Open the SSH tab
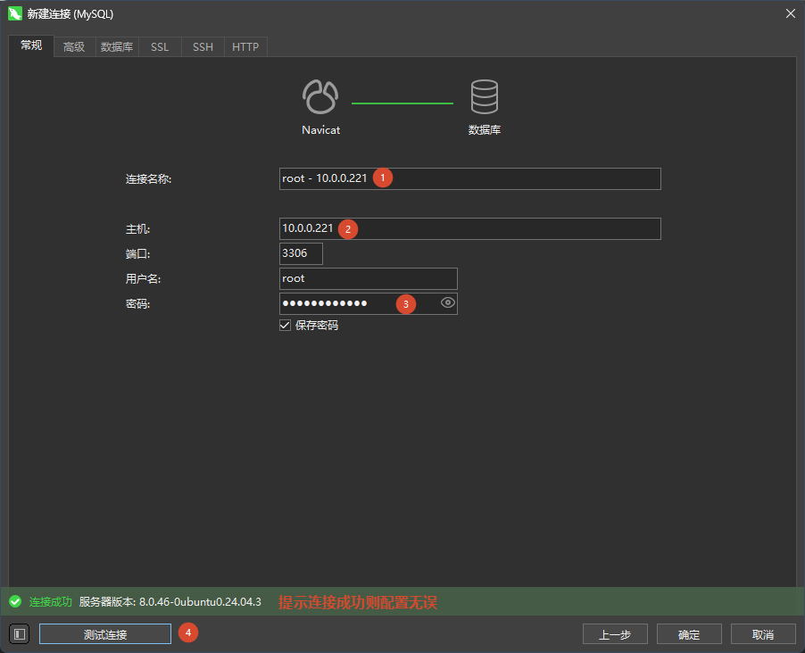 [x=203, y=46]
